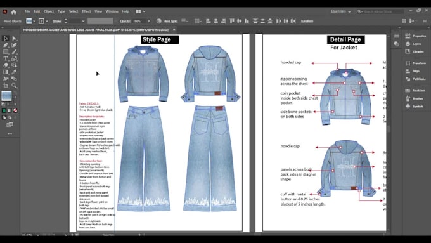431x243 pixels.
Task: Open the fill color dropdown arrow
Action: coord(34,21)
